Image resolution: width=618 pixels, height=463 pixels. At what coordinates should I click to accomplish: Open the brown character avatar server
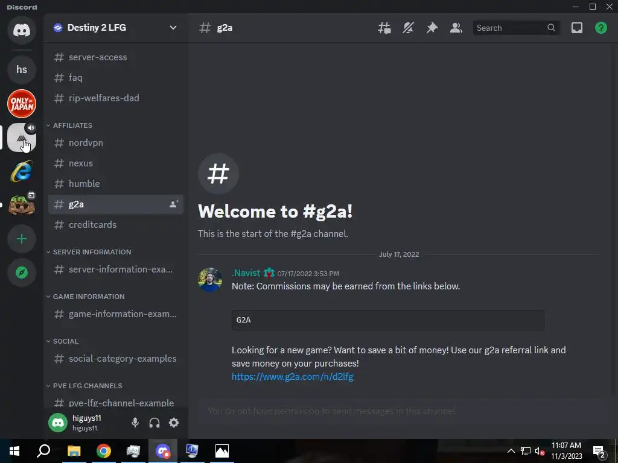[x=22, y=205]
